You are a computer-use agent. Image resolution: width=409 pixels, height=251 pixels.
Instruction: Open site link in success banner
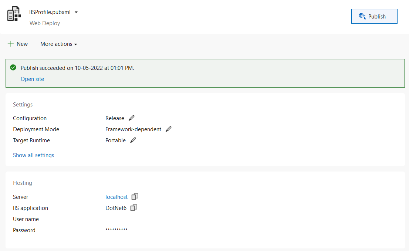(32, 79)
